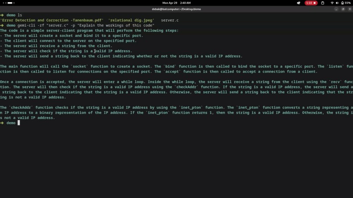Click the line starting 'The code is a simple server-client program'

pyautogui.click(x=89, y=31)
